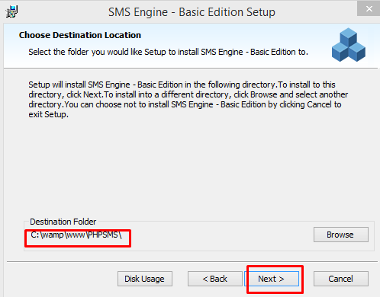Click the horizontal separator above the buttons
Image resolution: width=380 pixels, height=297 pixels.
192,261
